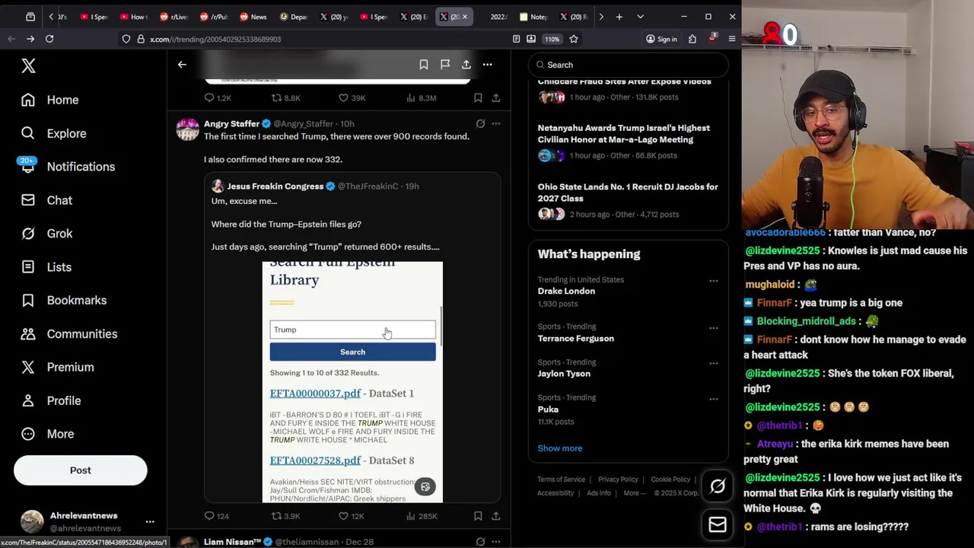The height and width of the screenshot is (548, 974).
Task: View 285K views on Angry Staffer's post
Action: point(422,516)
